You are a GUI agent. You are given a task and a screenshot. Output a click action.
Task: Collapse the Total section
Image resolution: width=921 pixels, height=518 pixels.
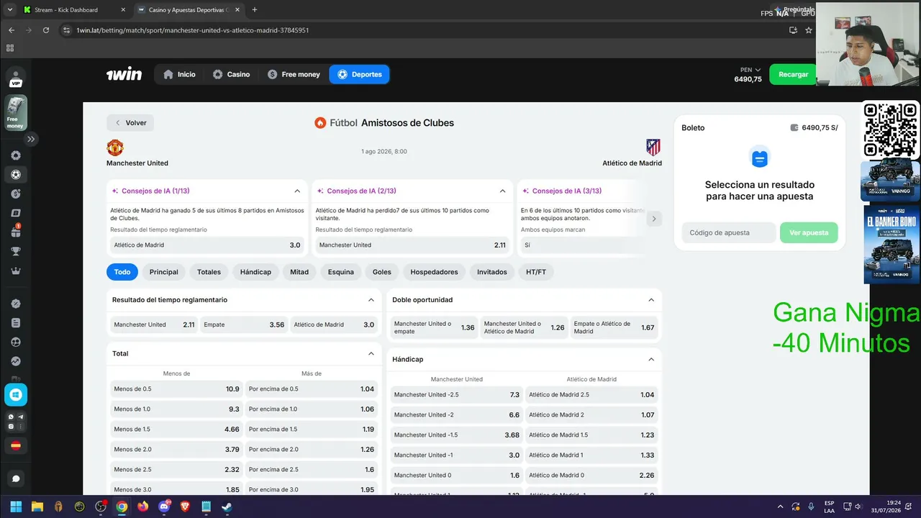pyautogui.click(x=371, y=354)
